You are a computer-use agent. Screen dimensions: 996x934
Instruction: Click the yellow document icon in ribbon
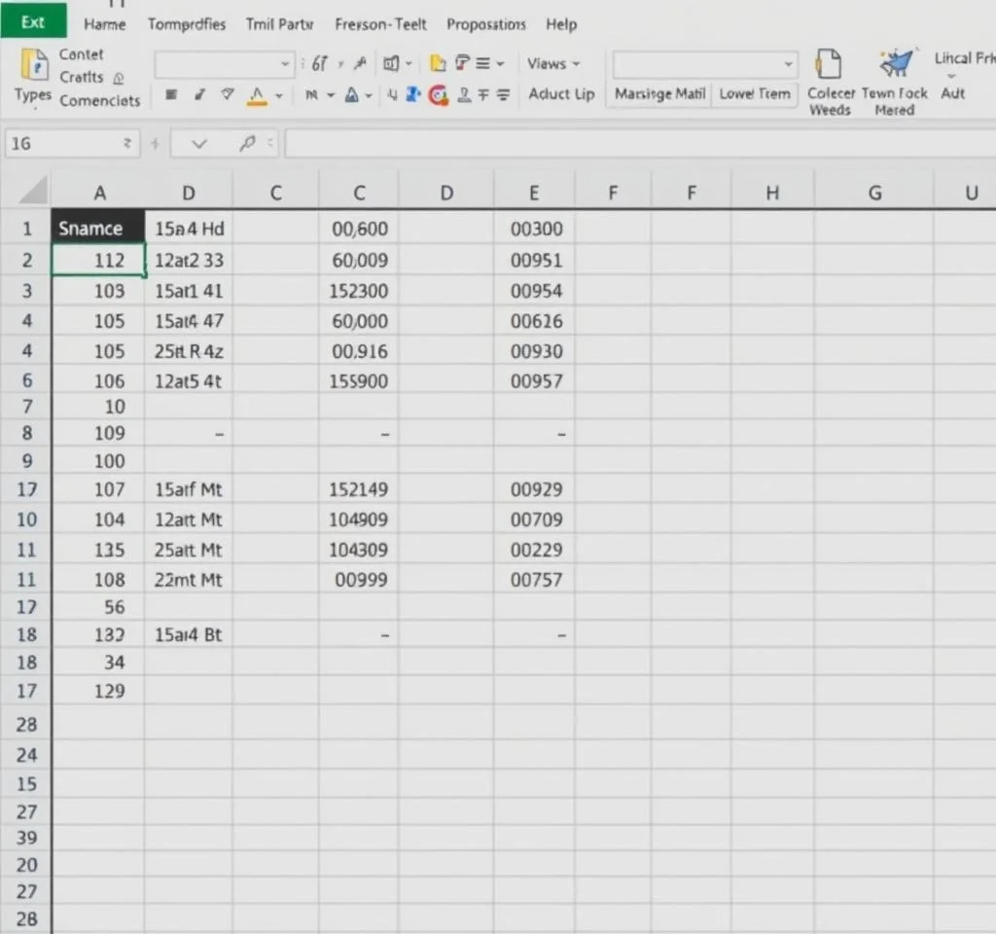[438, 64]
